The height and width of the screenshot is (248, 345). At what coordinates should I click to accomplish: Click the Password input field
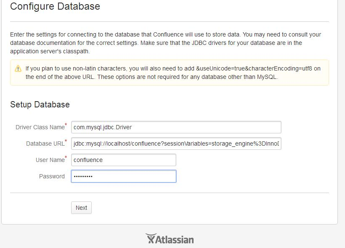pos(123,176)
